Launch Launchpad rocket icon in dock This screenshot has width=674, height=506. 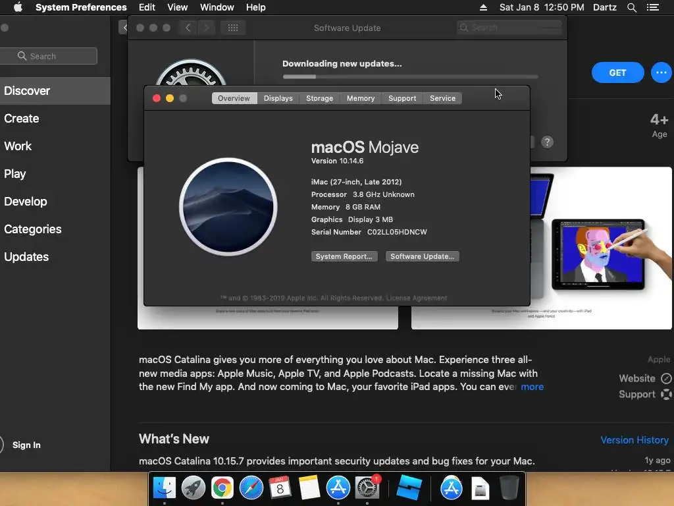[194, 488]
